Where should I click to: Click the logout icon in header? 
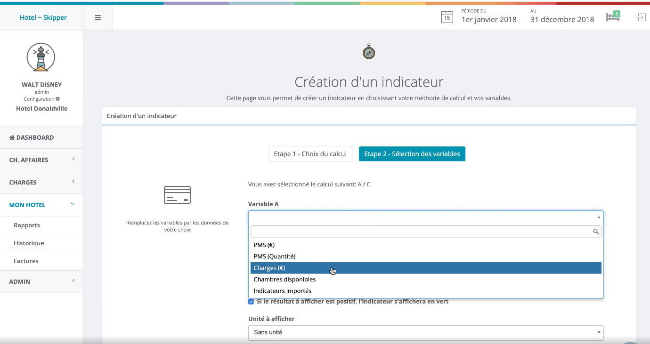[x=641, y=17]
